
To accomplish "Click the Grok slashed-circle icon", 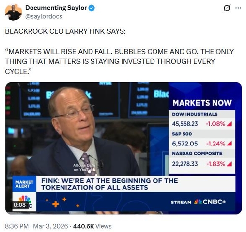I will 227,8.
